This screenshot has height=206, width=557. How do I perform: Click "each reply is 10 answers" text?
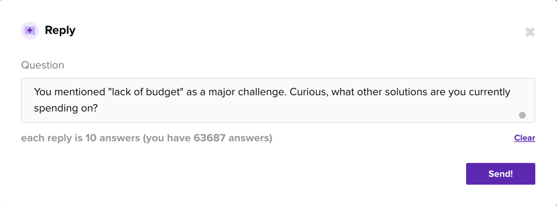[x=81, y=138]
